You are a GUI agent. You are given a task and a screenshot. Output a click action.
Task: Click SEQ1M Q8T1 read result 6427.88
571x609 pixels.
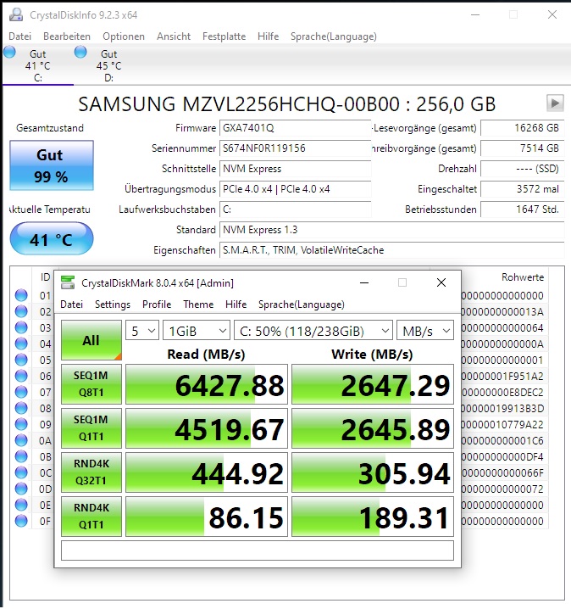[x=207, y=384]
